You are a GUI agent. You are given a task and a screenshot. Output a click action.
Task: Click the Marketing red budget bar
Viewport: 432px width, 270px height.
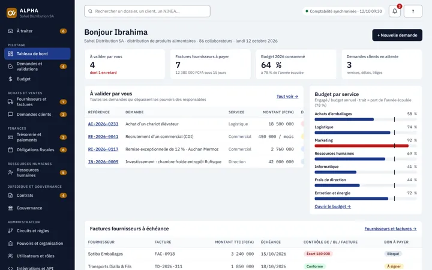pos(361,146)
